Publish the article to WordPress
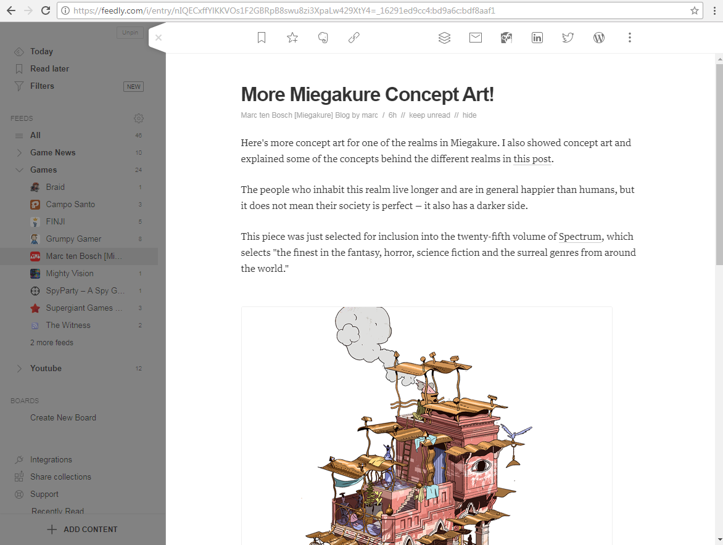This screenshot has height=545, width=723. 599,38
